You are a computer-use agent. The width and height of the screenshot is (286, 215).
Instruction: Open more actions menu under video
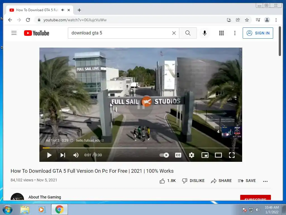(x=265, y=181)
